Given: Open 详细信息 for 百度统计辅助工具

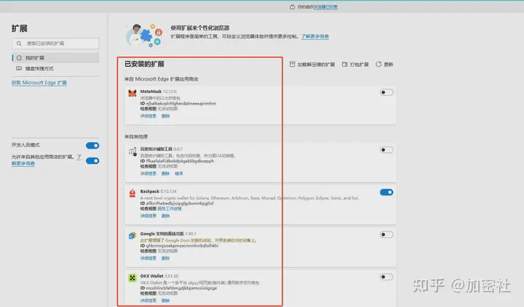Looking at the screenshot, I should 148,173.
